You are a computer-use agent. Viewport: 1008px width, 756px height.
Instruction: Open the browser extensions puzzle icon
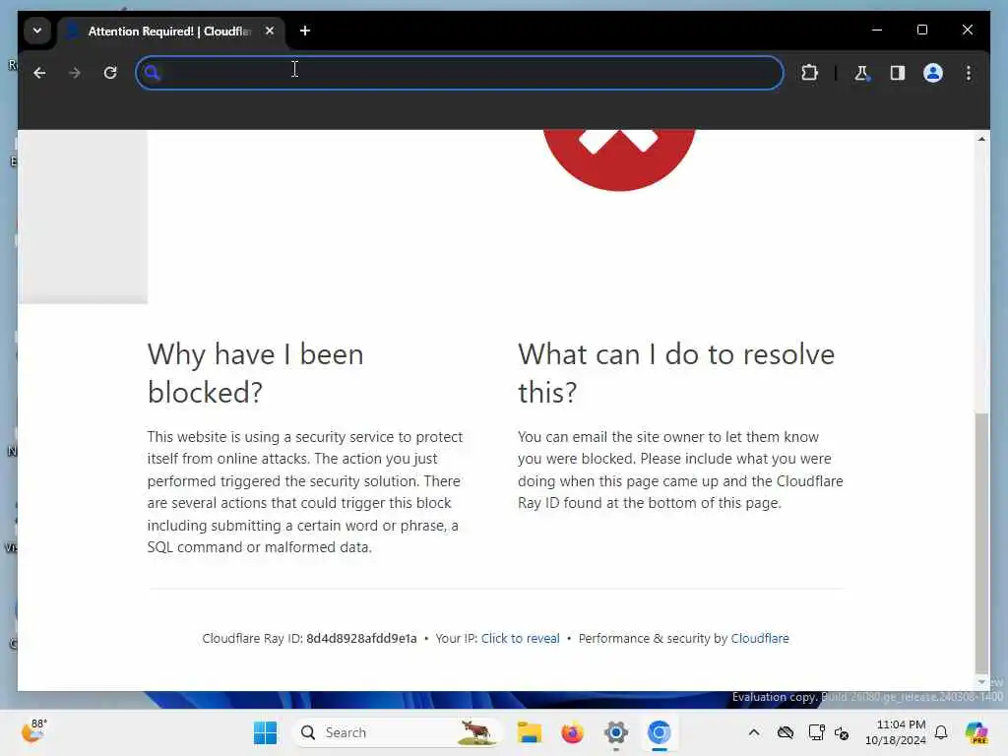[x=809, y=73]
